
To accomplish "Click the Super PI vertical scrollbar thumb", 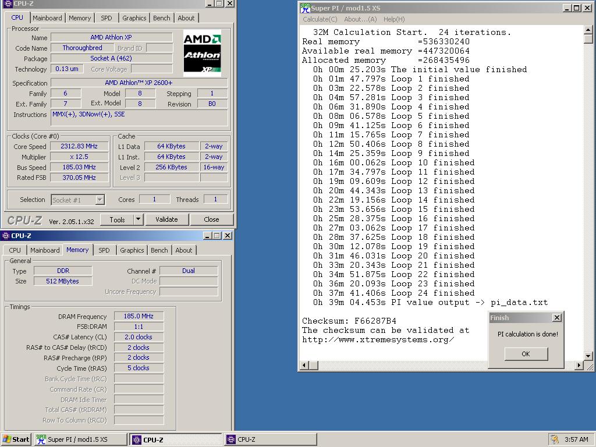I will [588, 39].
